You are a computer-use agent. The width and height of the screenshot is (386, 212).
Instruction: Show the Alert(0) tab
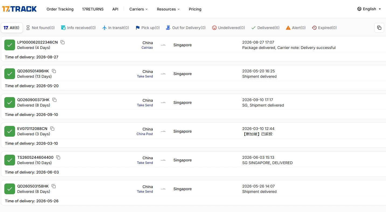pyautogui.click(x=296, y=28)
